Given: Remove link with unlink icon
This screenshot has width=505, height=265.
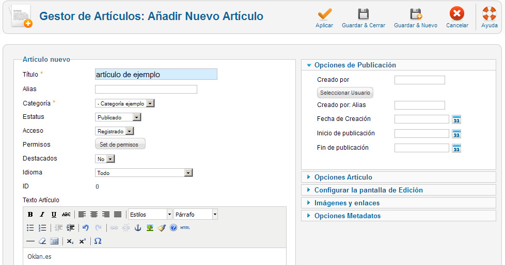Looking at the screenshot, I should click(125, 228).
